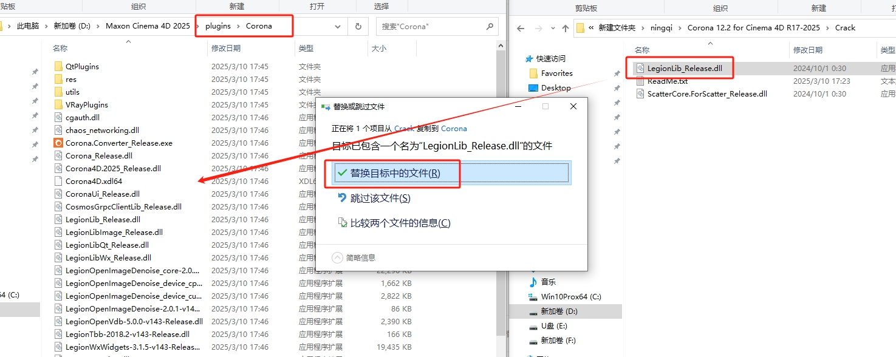
Task: Click Corona 12.2 for Cinema 4D R17-2025 breadcrumb
Action: coord(753,27)
